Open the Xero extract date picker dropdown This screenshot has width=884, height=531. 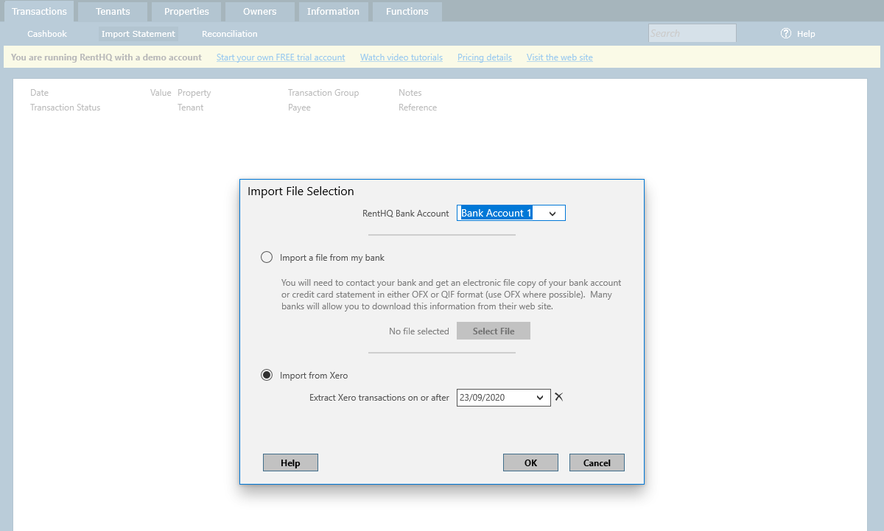tap(541, 398)
